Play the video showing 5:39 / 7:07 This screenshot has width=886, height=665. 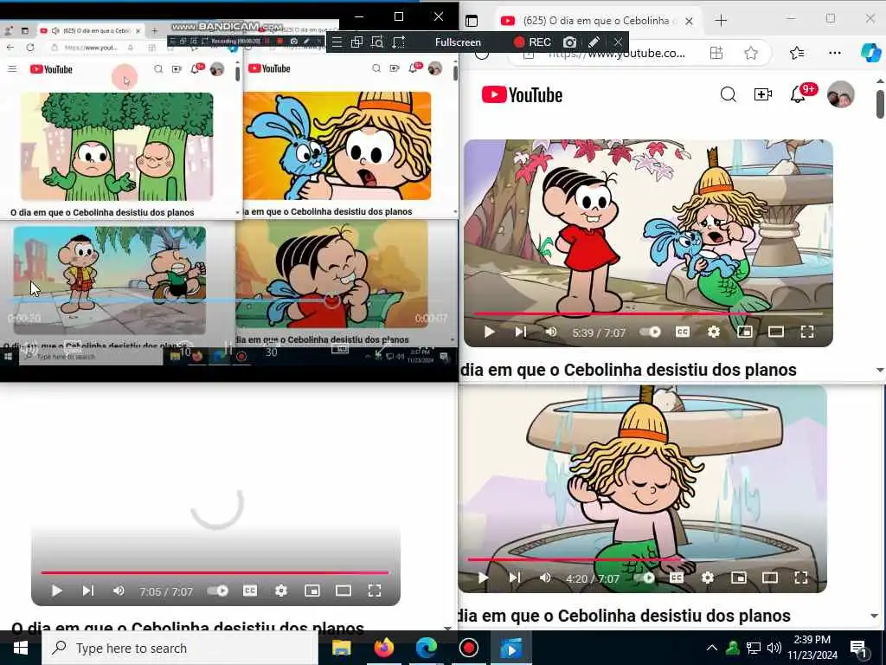[490, 332]
